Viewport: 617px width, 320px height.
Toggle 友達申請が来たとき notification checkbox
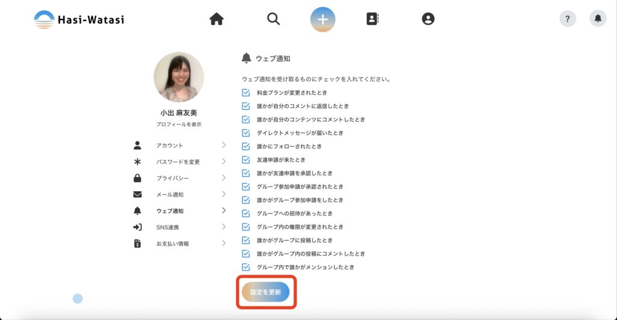[x=246, y=160]
